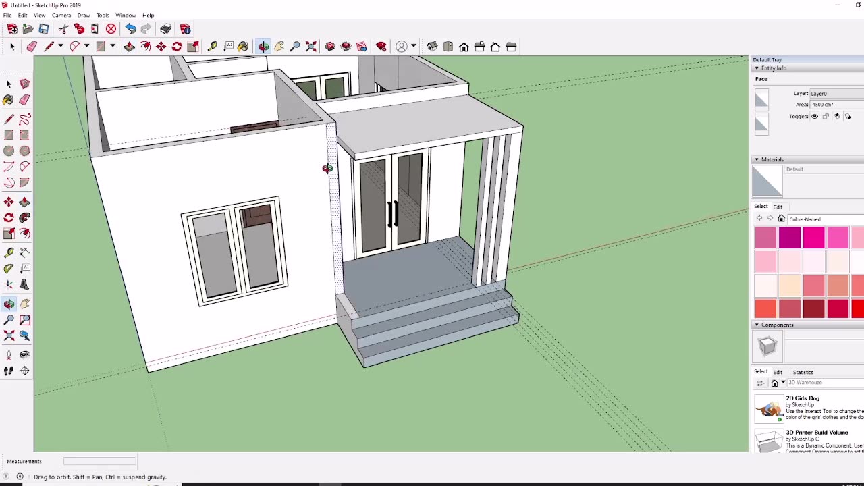Open the Model Info icon
864x486 pixels.
click(x=185, y=29)
